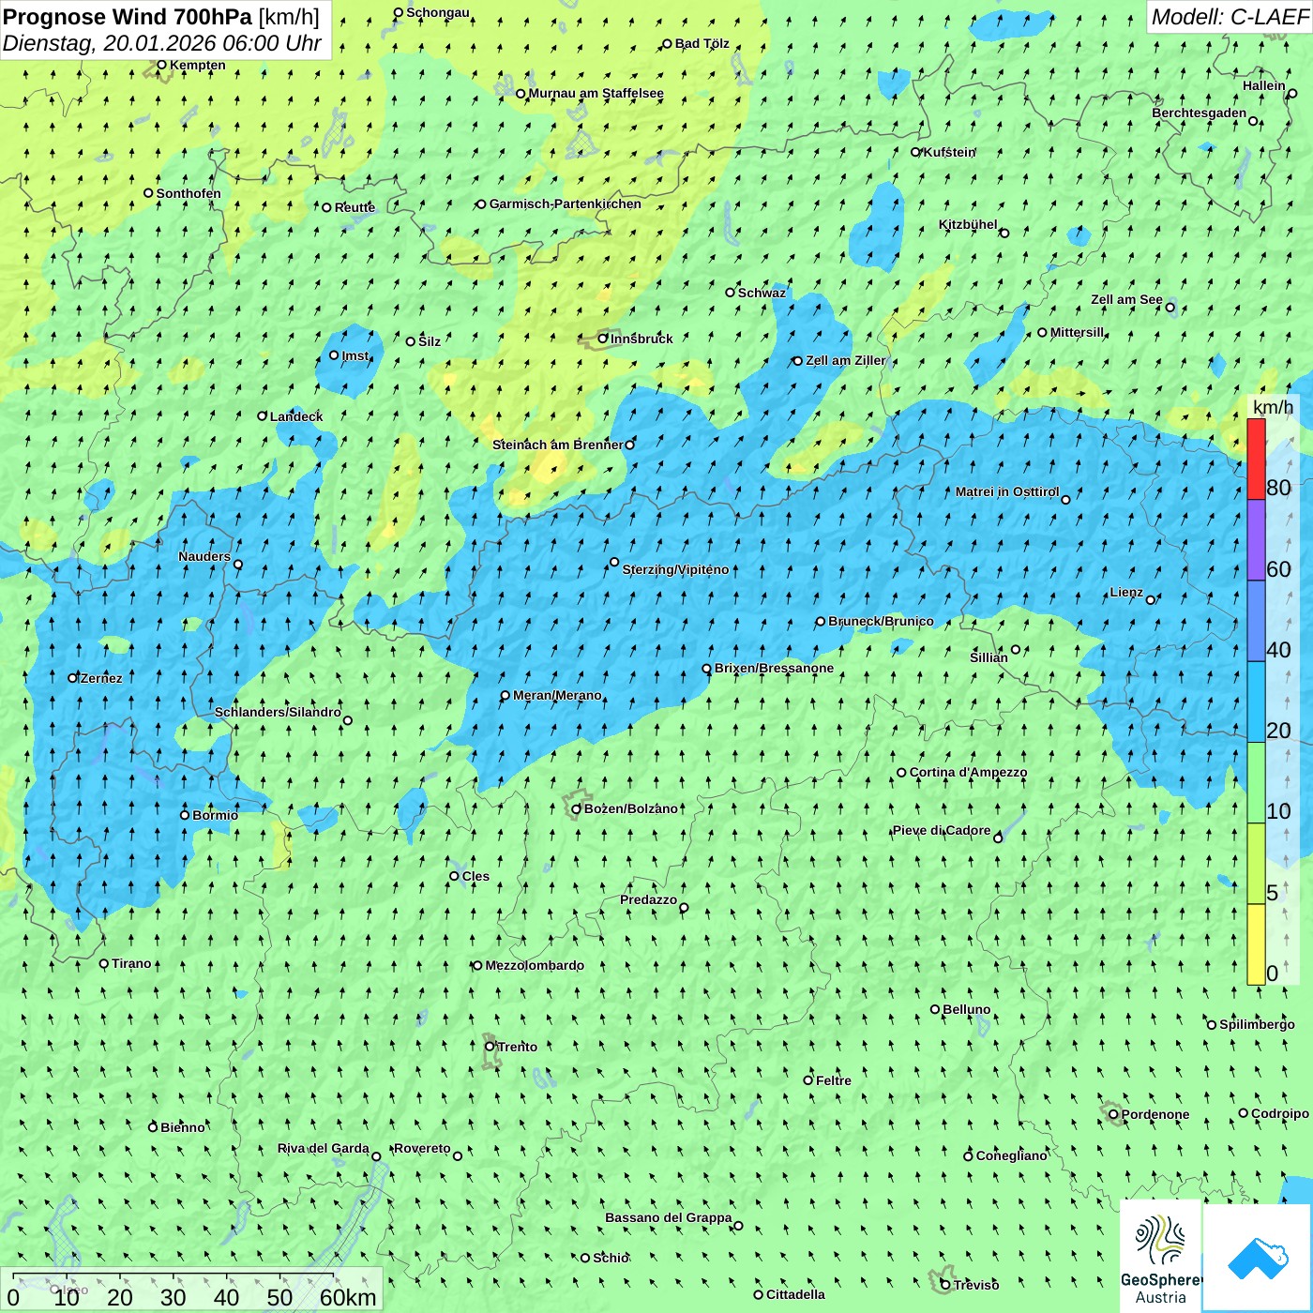This screenshot has height=1313, width=1313.
Task: Select the Murnau am Staffelsee label
Action: point(596,93)
